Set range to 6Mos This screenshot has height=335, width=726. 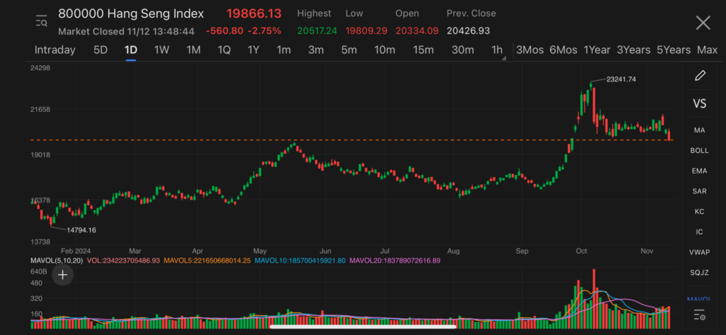[564, 50]
